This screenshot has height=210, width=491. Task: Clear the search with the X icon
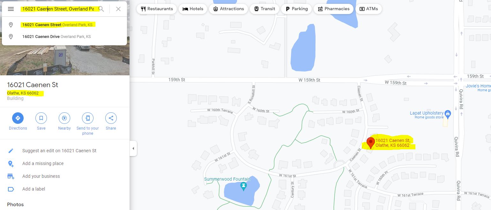[118, 9]
